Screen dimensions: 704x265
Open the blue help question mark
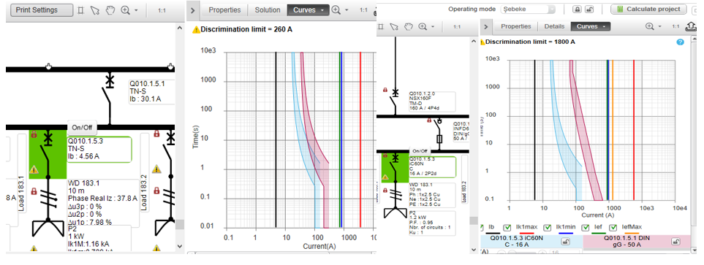pos(680,42)
